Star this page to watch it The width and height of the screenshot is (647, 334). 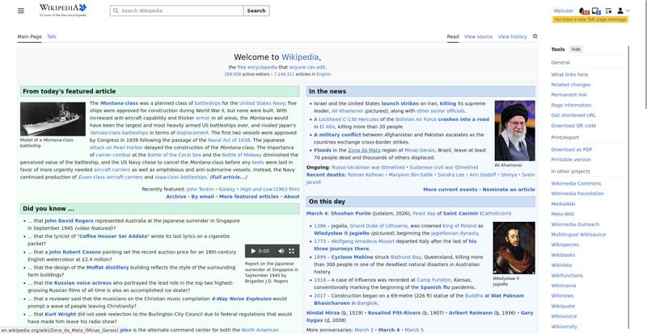click(x=535, y=36)
